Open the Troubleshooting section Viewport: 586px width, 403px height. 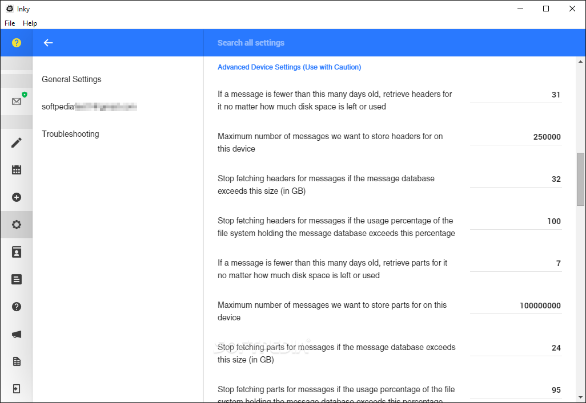click(x=70, y=134)
